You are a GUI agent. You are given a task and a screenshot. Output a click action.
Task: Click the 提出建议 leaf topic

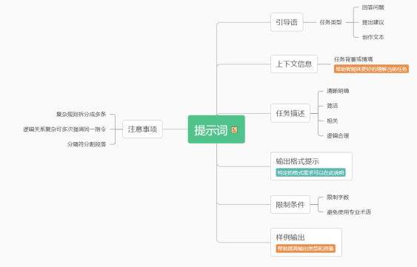click(373, 22)
